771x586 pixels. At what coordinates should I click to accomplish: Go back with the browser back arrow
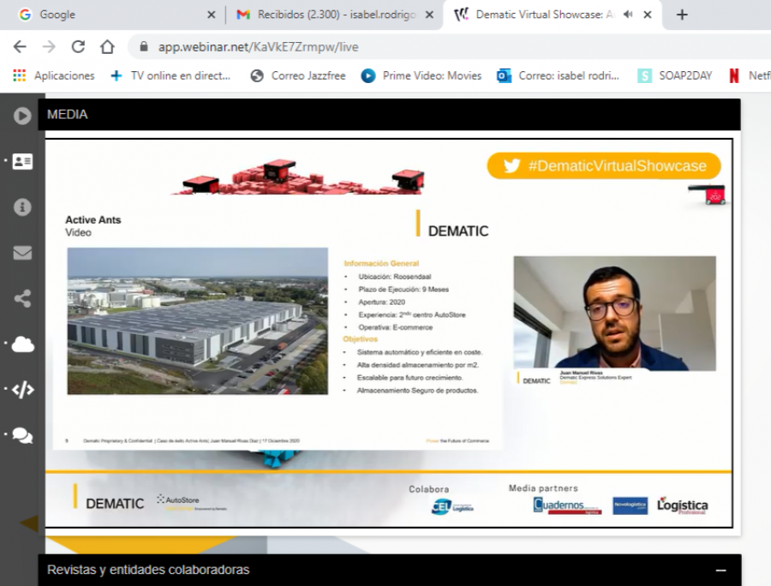click(x=20, y=47)
